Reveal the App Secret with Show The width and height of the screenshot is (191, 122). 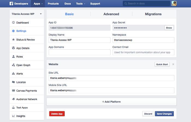point(169,28)
